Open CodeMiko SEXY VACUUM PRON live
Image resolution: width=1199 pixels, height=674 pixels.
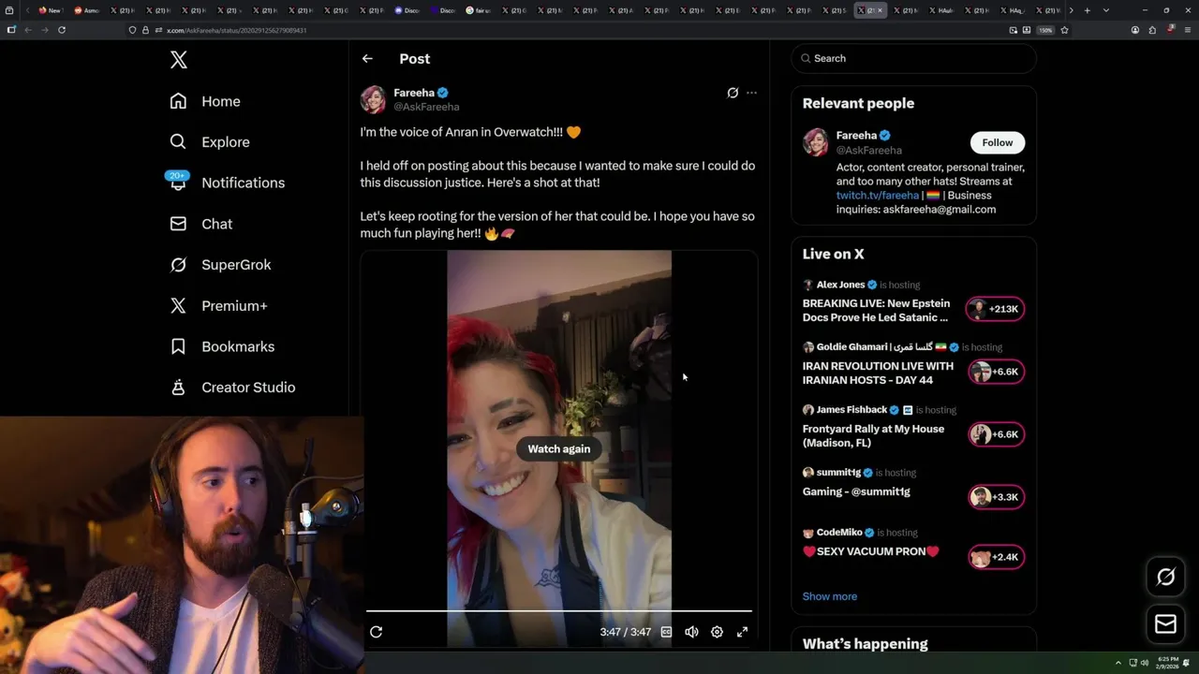coord(871,551)
